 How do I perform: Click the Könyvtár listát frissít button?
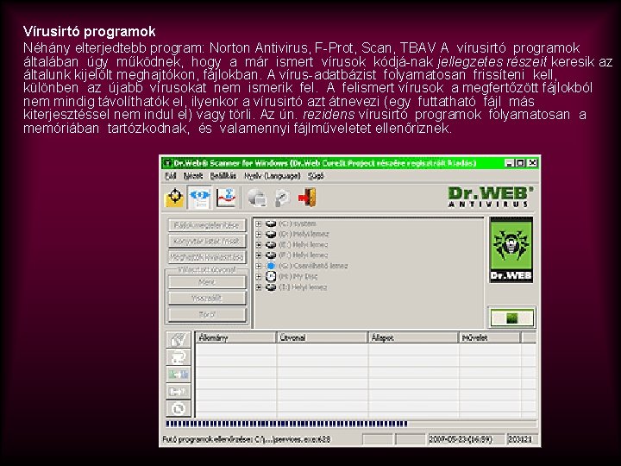[208, 241]
